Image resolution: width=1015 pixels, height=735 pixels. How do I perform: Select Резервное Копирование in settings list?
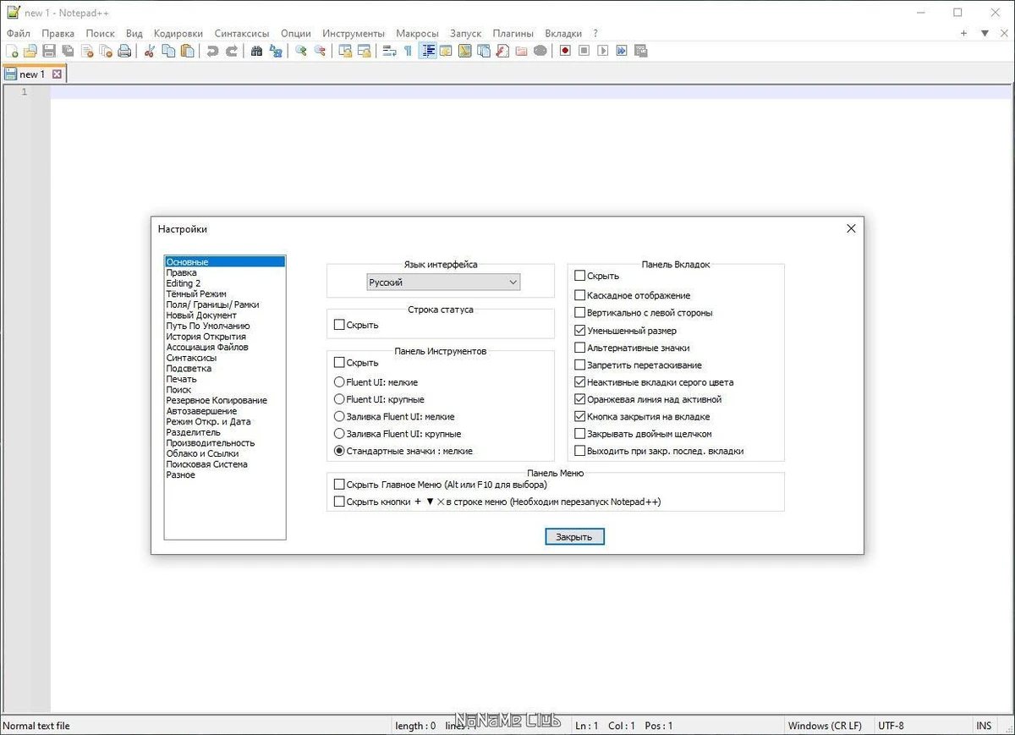coord(217,400)
